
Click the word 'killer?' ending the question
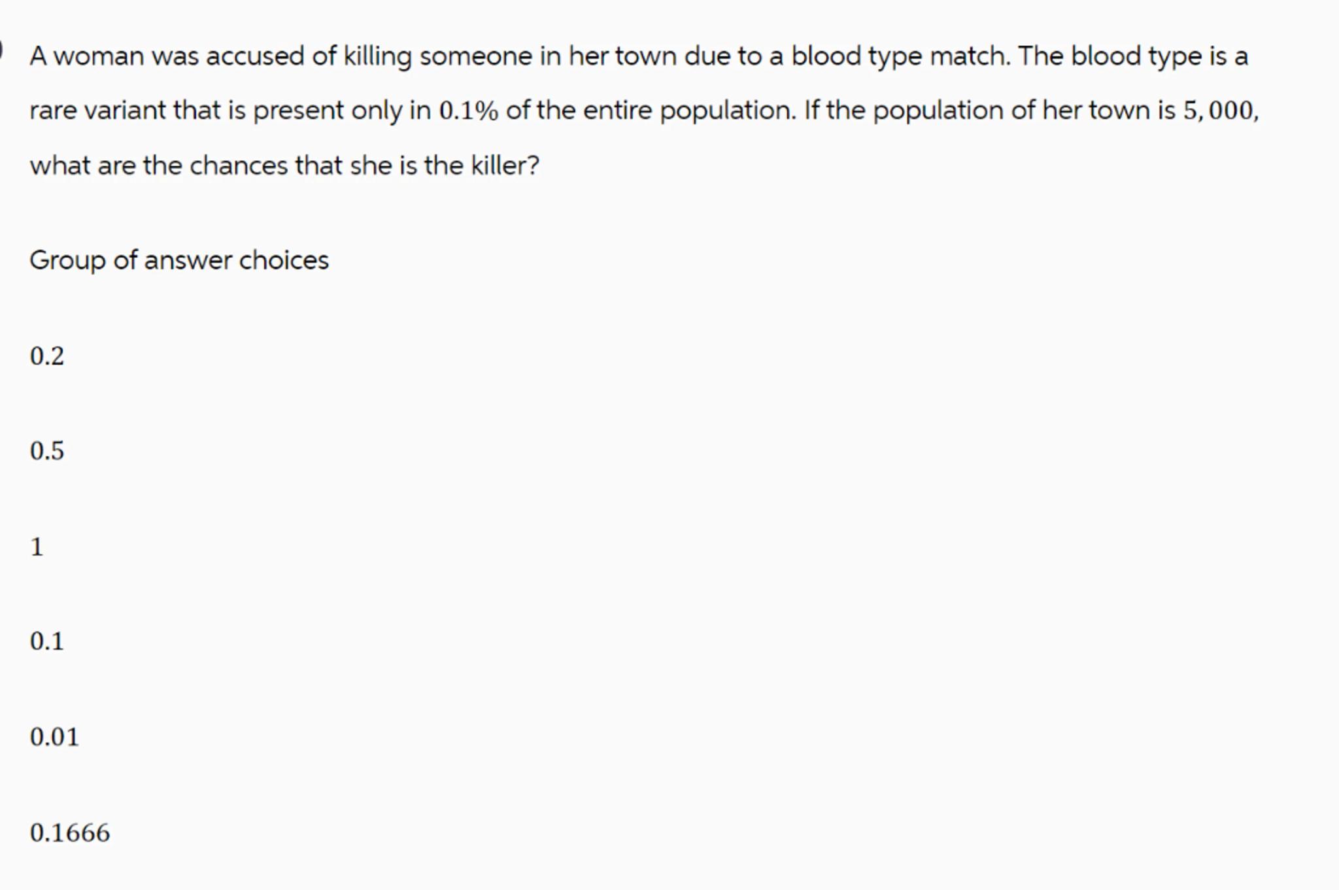[x=505, y=165]
